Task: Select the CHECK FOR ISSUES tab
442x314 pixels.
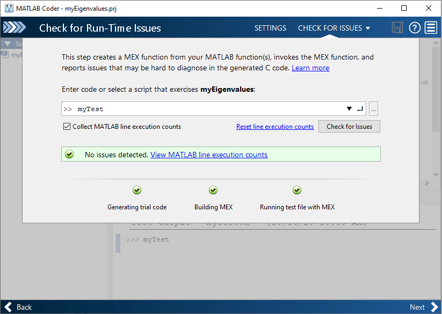Action: tap(330, 28)
